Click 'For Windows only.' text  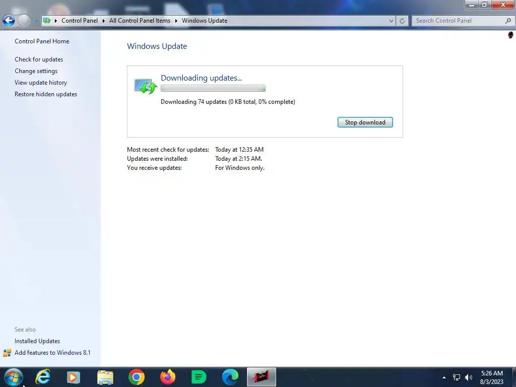tap(239, 168)
